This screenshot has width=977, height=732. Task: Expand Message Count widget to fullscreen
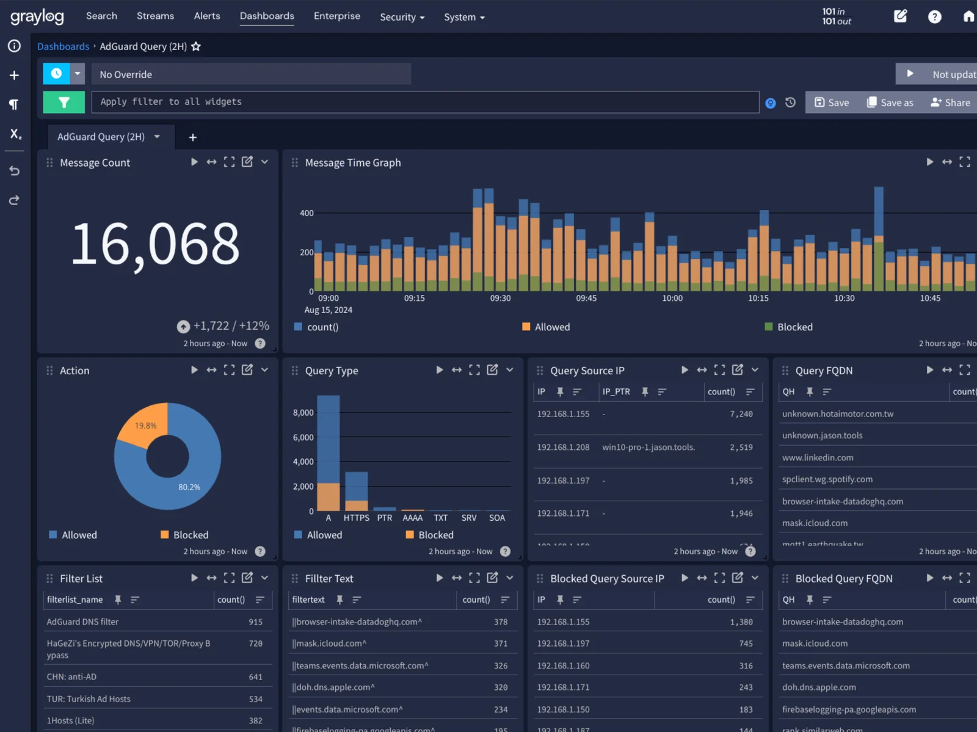[229, 162]
